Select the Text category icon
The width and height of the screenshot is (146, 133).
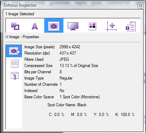click(x=35, y=26)
